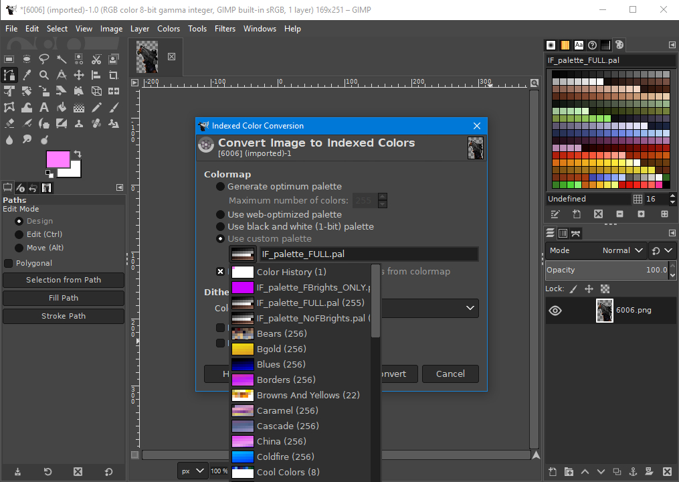Open the dithering combo box arrow
This screenshot has width=679, height=482.
pos(470,308)
